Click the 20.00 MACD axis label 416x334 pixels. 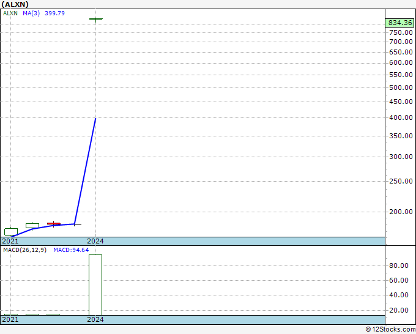pyautogui.click(x=399, y=310)
